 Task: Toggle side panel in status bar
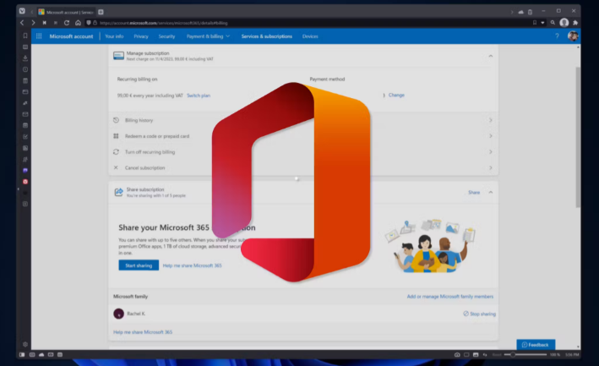pyautogui.click(x=22, y=354)
